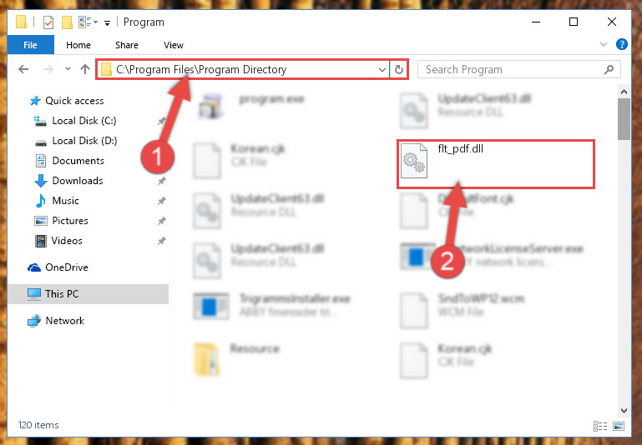Click the vertical scrollbar down arrow

click(624, 410)
